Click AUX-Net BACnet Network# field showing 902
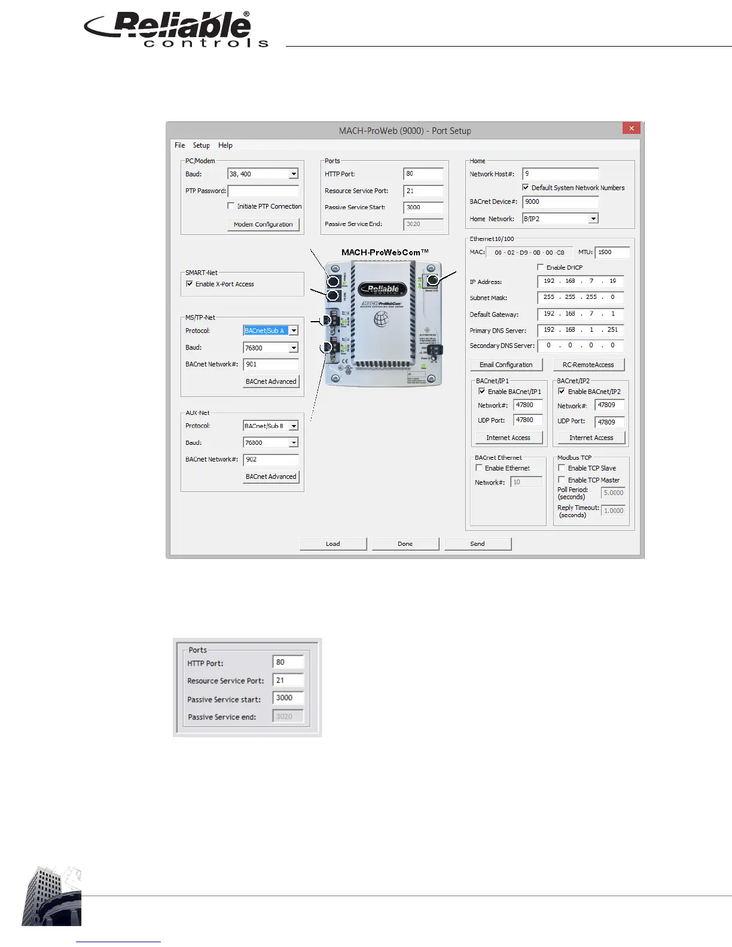Screen dimensions: 732x947 pyautogui.click(x=271, y=460)
